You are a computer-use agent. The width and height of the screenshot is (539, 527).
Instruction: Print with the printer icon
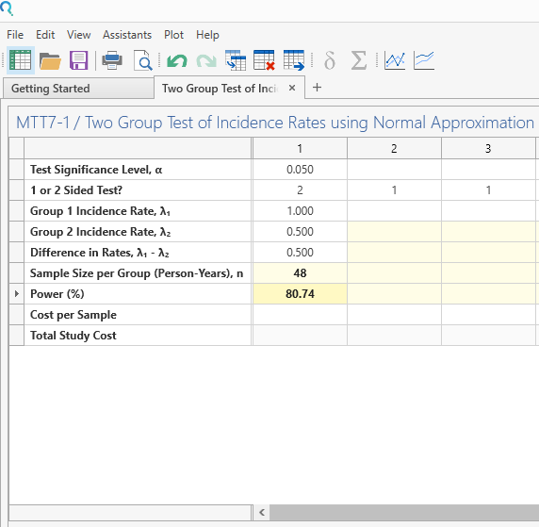point(112,60)
